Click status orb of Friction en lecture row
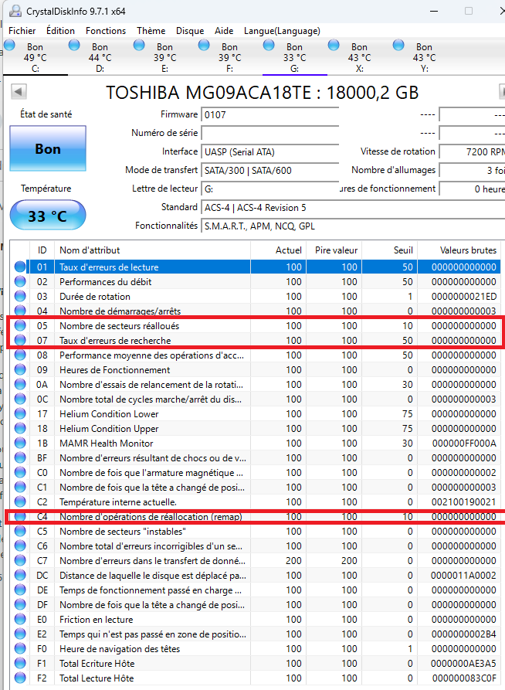 (x=20, y=619)
